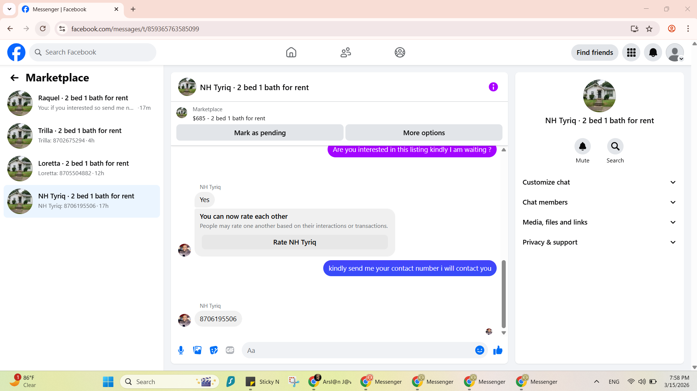Send a voice clip with microphone icon
Screen dimensions: 697x391
pyautogui.click(x=181, y=350)
